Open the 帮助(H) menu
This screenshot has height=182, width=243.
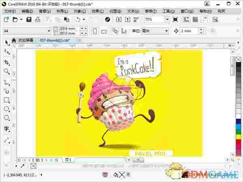206,11
